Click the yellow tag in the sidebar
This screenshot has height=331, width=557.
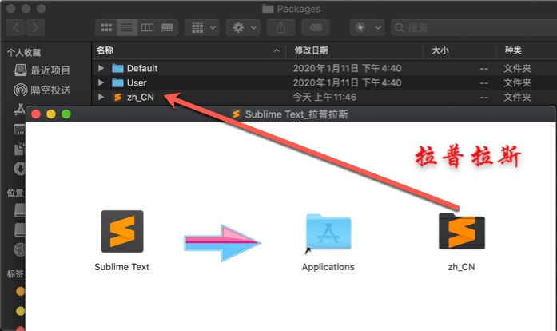click(x=21, y=311)
